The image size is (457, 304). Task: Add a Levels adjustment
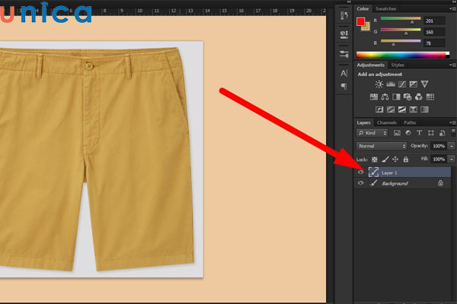[390, 84]
